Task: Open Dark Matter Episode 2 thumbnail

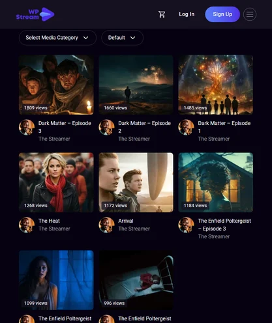Action: tap(136, 85)
